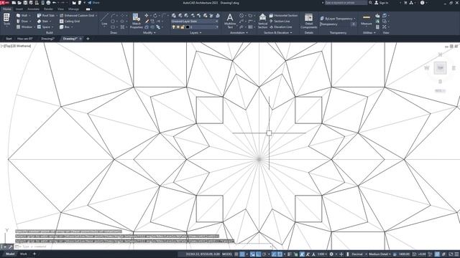Expand the Annotation panel
The width and height of the screenshot is (460, 258).
pyautogui.click(x=239, y=33)
